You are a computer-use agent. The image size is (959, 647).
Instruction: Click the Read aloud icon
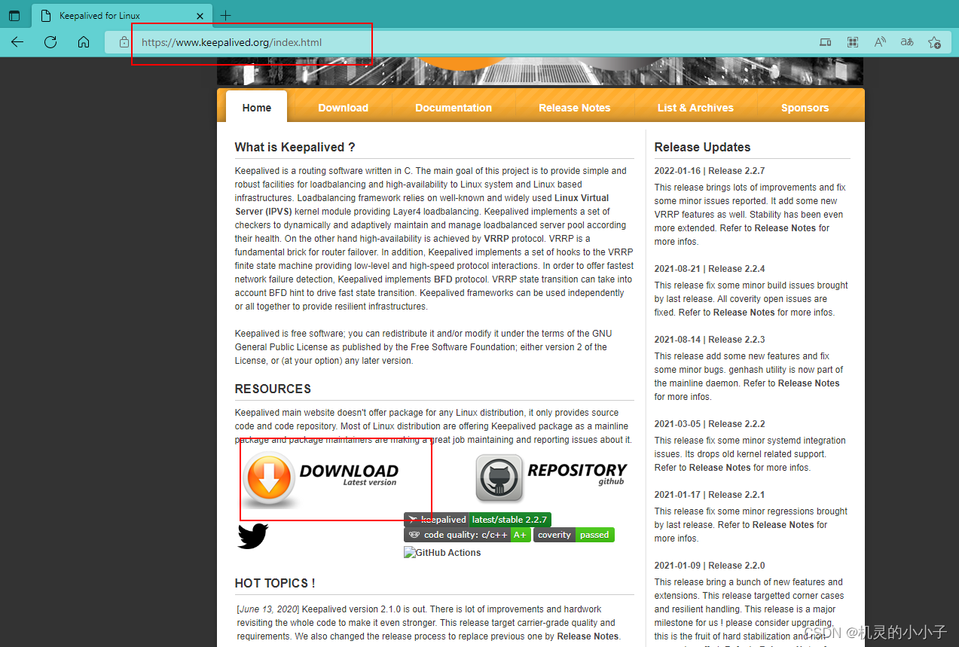pos(880,42)
